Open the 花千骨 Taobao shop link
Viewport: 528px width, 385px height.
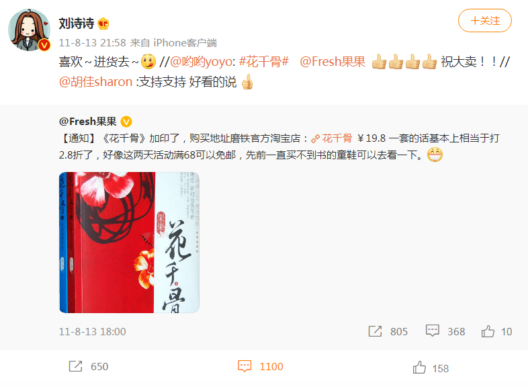click(x=332, y=138)
